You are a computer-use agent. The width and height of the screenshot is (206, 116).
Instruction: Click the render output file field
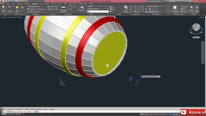(x=98, y=12)
